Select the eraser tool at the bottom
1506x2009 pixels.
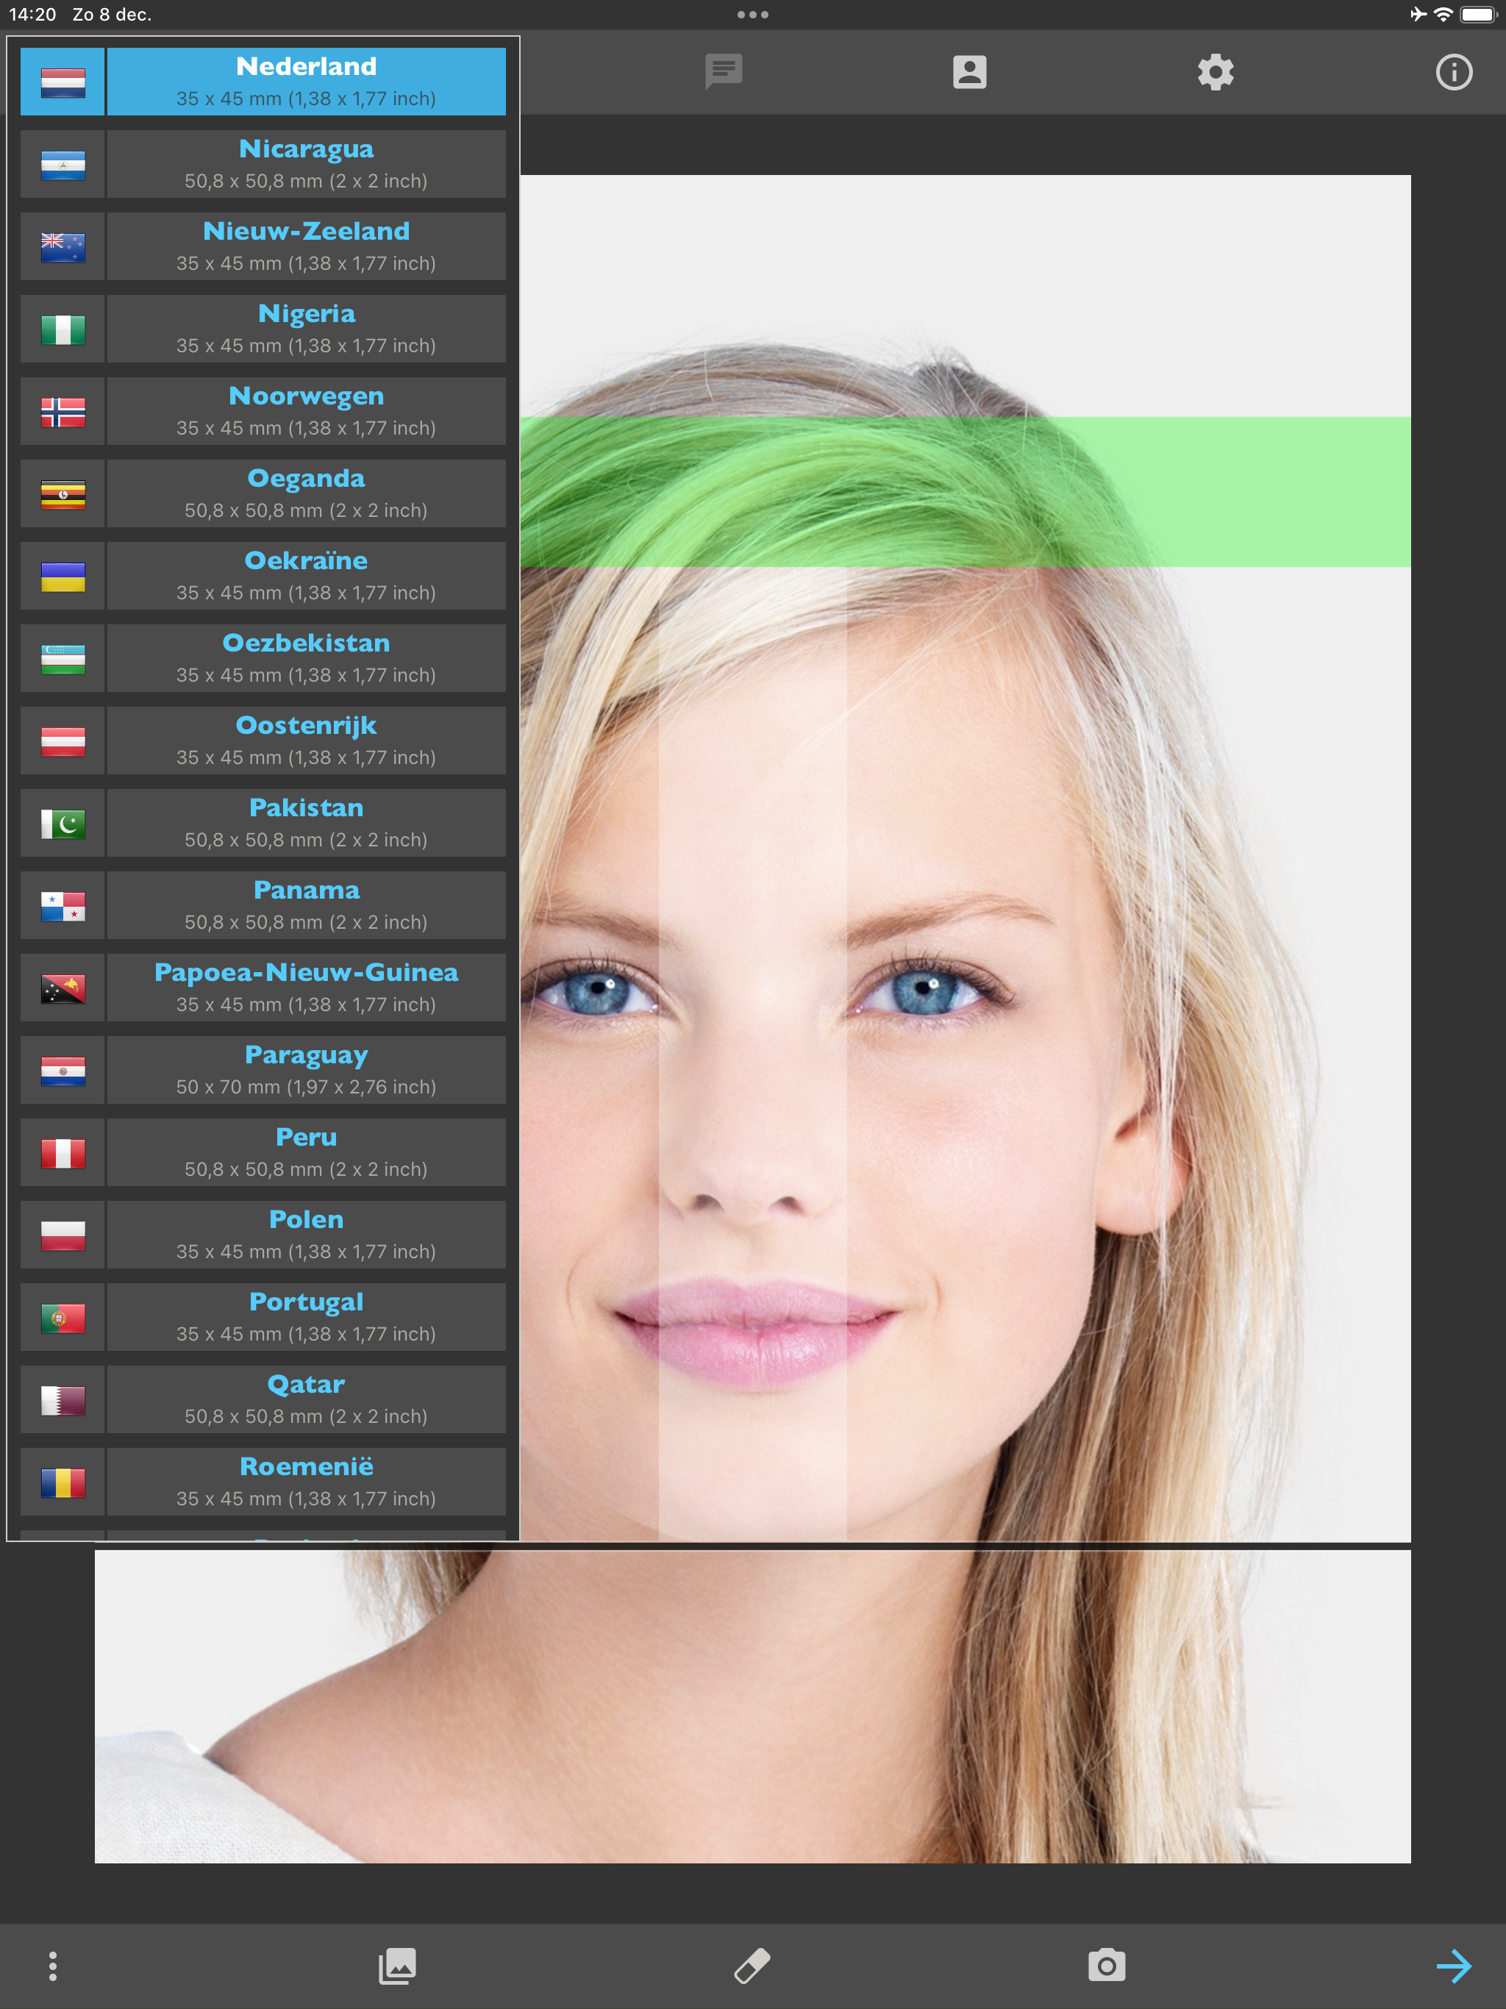point(752,1964)
